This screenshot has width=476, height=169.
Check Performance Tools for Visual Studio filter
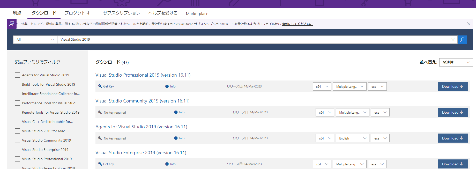click(17, 103)
